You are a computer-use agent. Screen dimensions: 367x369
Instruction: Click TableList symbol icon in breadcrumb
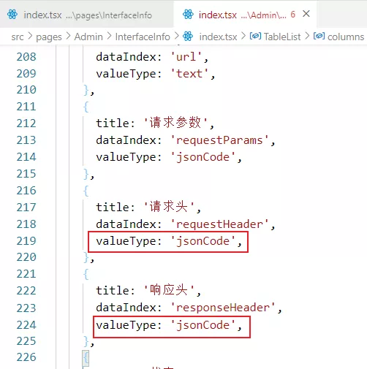(x=255, y=36)
